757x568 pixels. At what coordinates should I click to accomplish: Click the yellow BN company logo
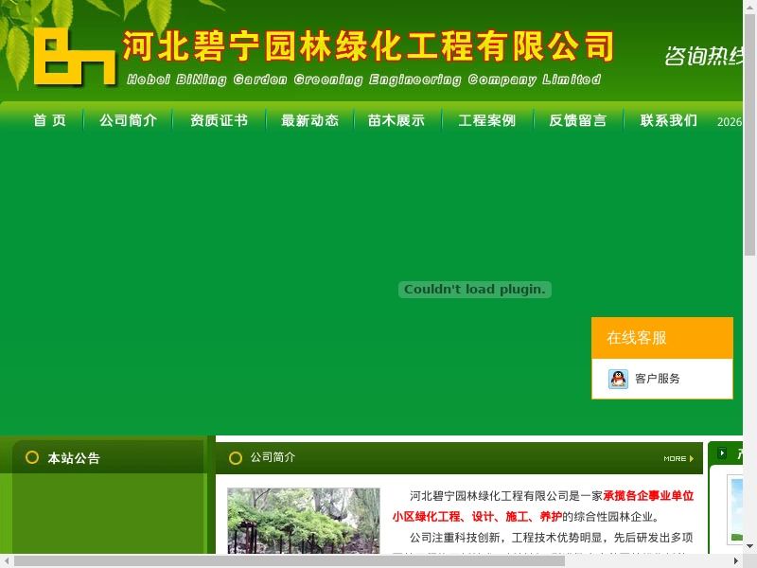pos(75,57)
